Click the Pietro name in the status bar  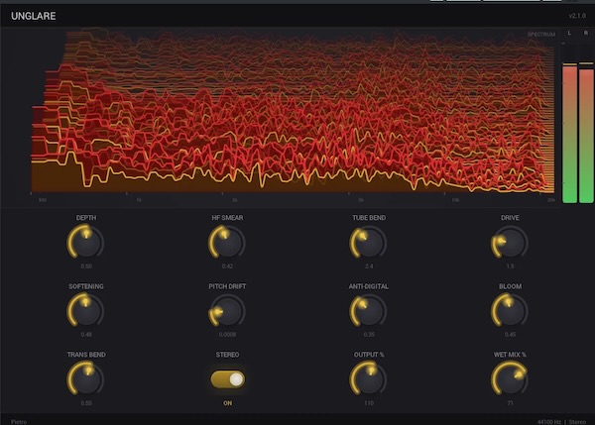[x=19, y=422]
